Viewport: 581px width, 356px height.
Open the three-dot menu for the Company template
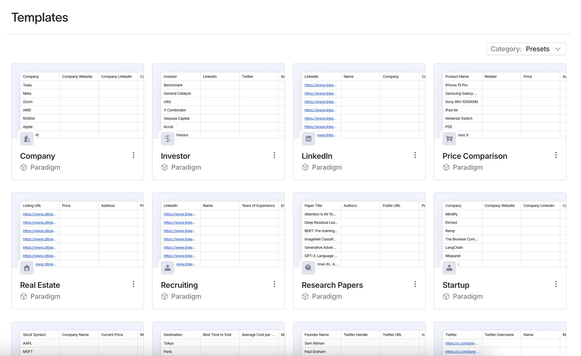click(x=134, y=155)
